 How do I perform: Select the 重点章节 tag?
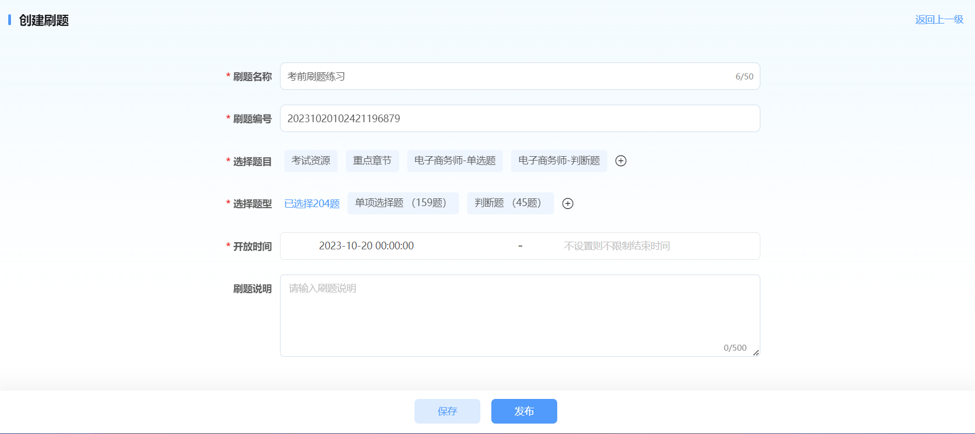coord(372,161)
